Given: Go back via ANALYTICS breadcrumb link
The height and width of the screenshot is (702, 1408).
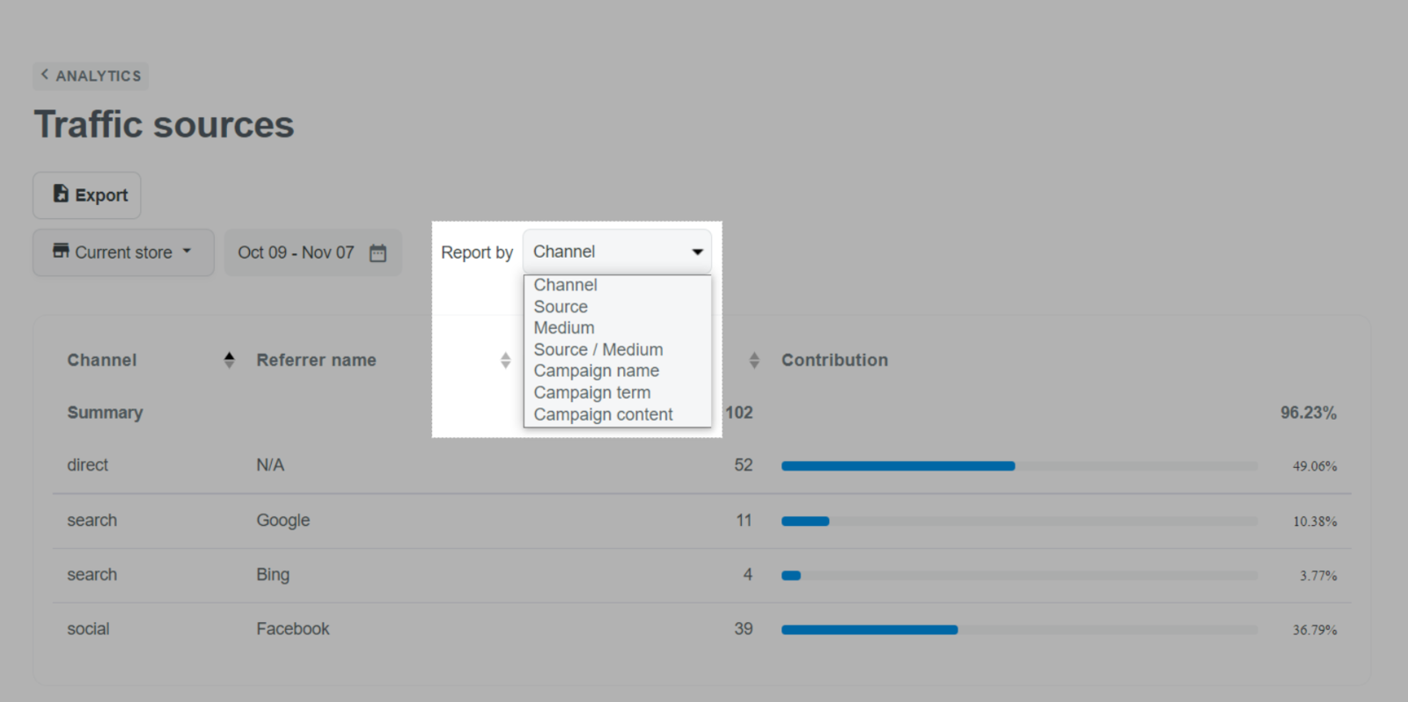Looking at the screenshot, I should pos(92,76).
